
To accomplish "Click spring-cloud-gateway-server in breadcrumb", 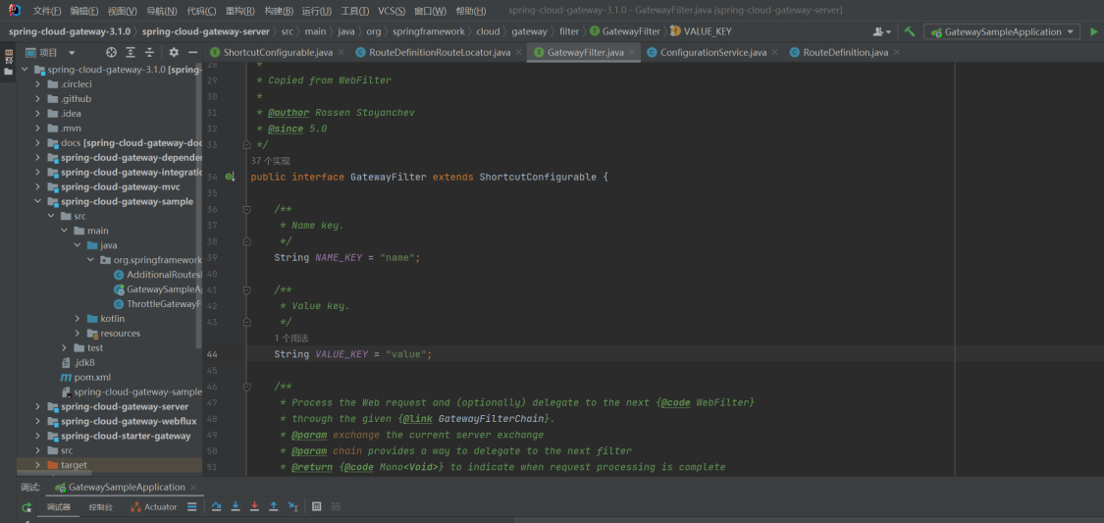I will [206, 31].
